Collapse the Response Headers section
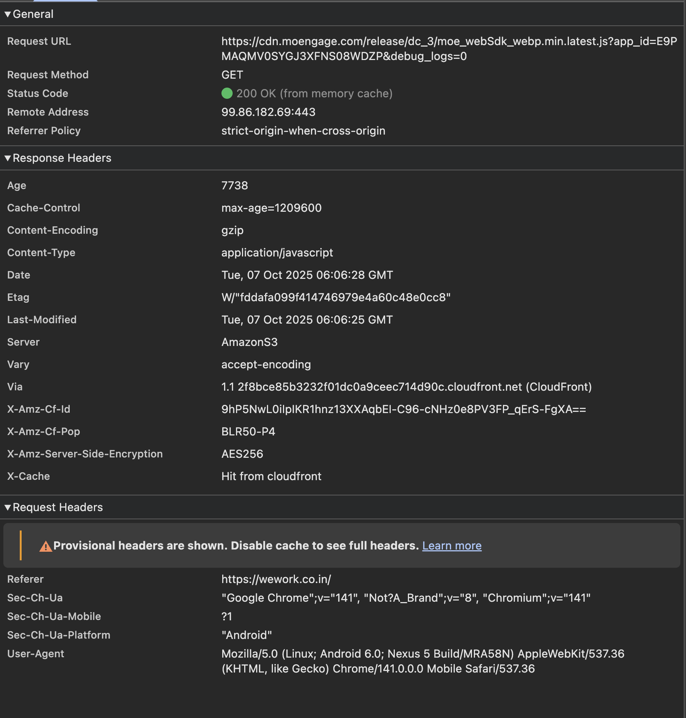 pos(7,158)
